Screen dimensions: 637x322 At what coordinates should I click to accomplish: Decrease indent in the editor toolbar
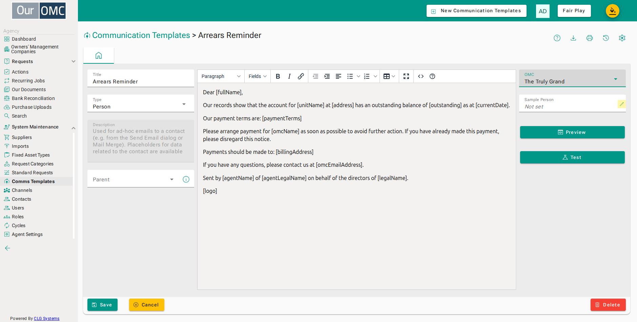point(315,76)
